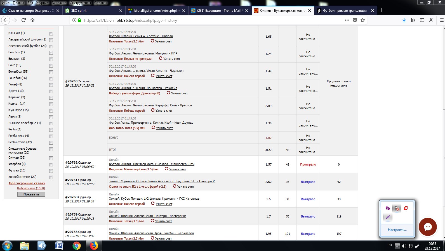View site security lock information

(x=79, y=20)
